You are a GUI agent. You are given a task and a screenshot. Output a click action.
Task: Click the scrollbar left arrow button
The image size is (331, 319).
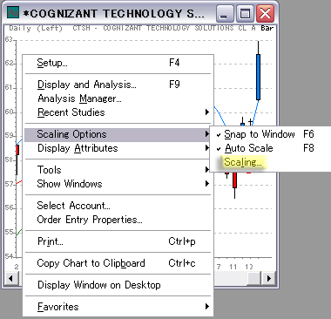click(11, 279)
